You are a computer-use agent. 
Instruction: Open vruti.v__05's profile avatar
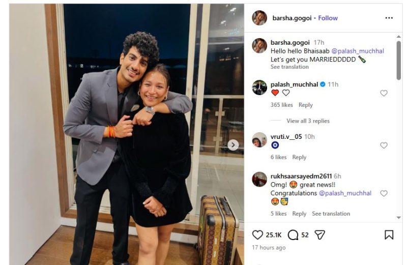coord(259,140)
